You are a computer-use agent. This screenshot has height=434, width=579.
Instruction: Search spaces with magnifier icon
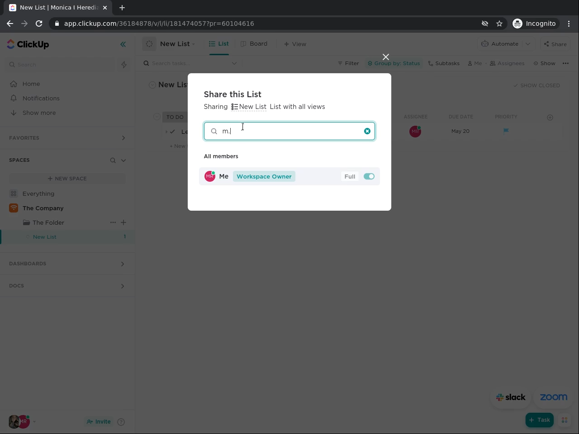(113, 160)
